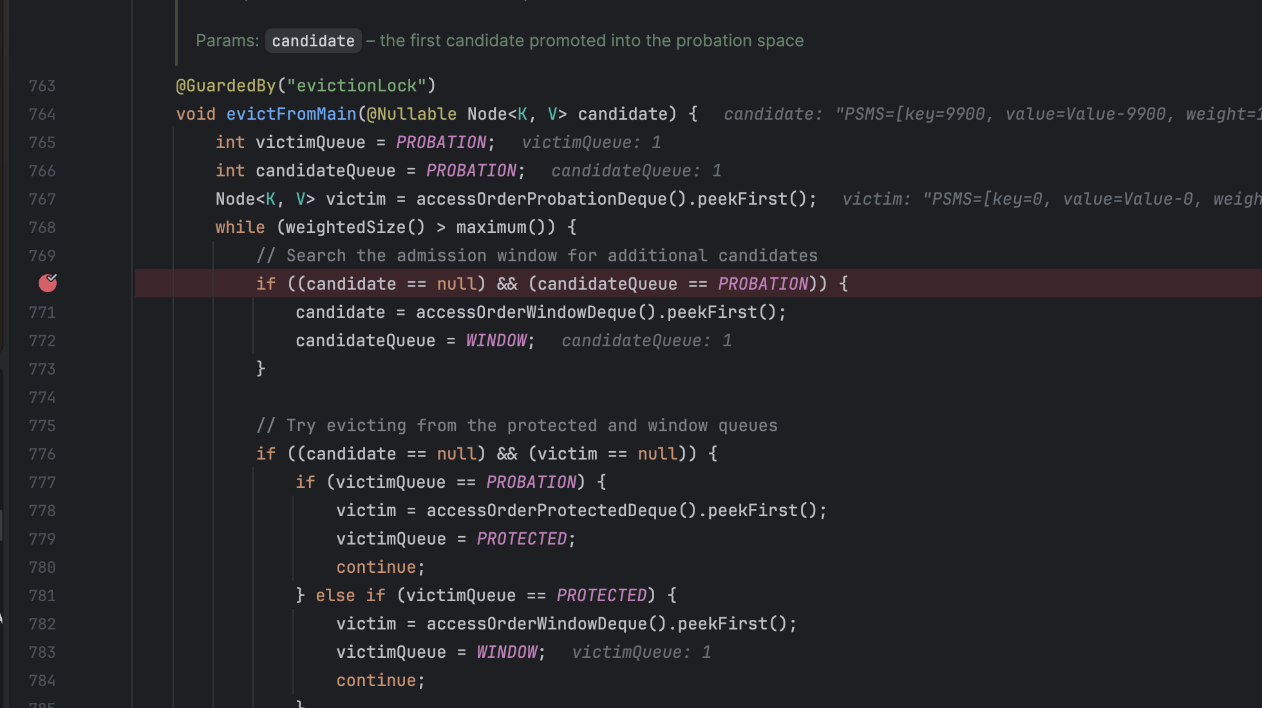Click the closing brace on line 773
Viewport: 1262px width, 708px height.
(x=261, y=369)
